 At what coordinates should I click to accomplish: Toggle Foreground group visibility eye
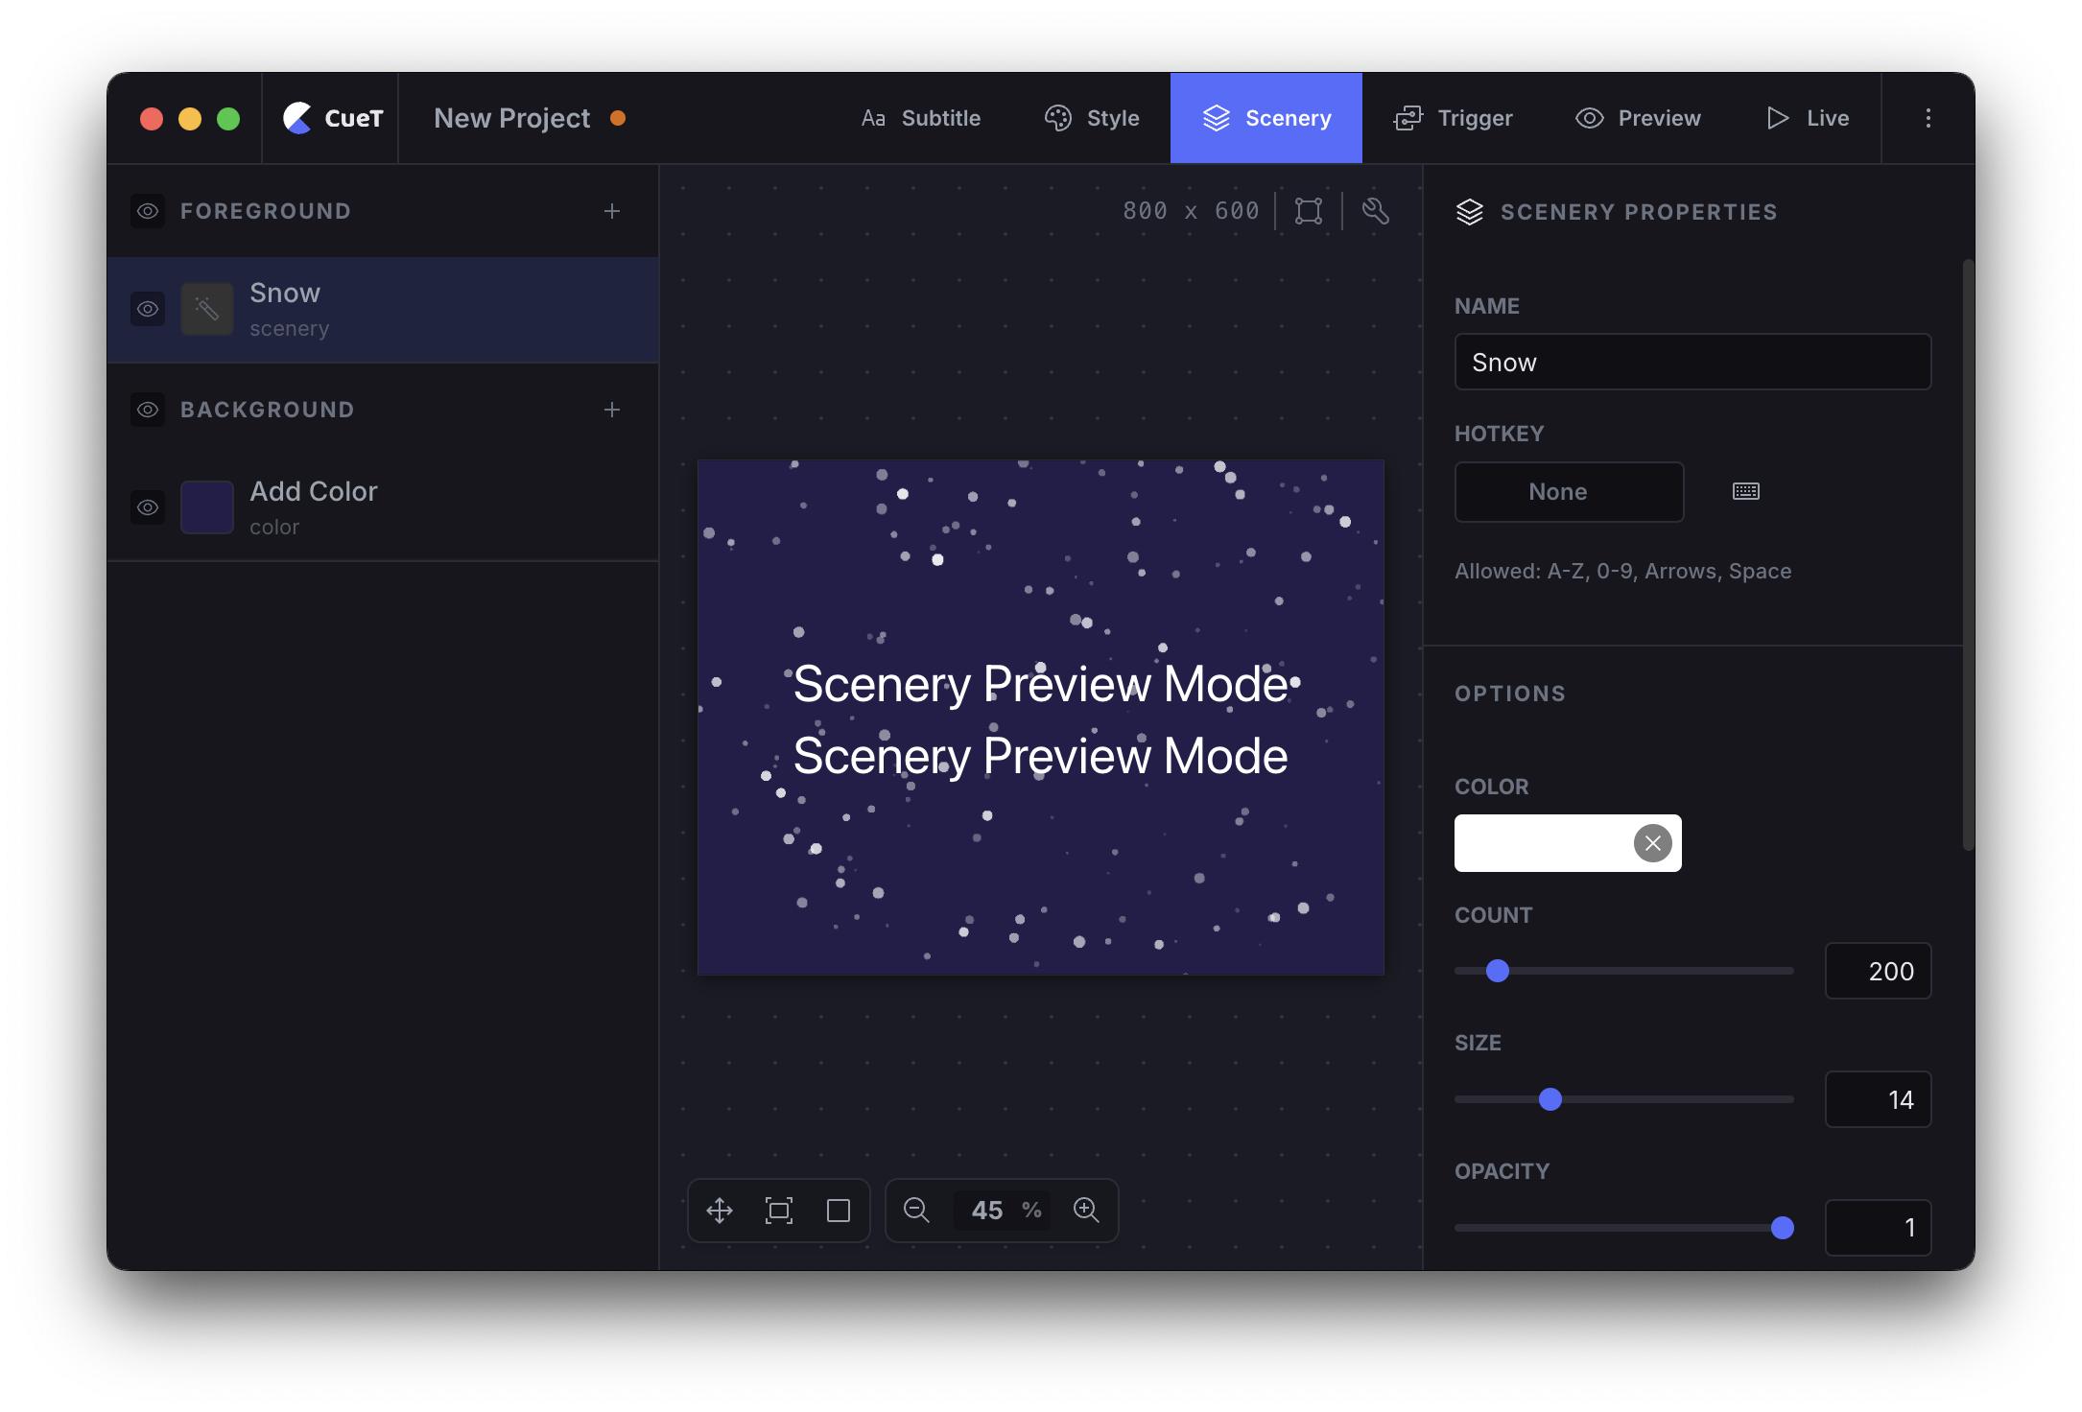coord(148,211)
